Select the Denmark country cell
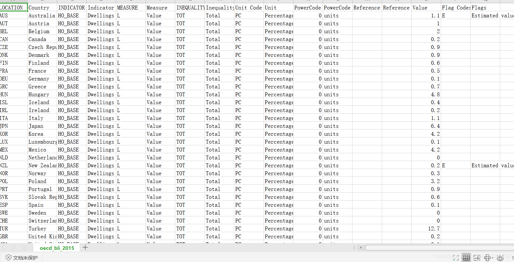Screen dimensions: 514x262 [x=42, y=55]
